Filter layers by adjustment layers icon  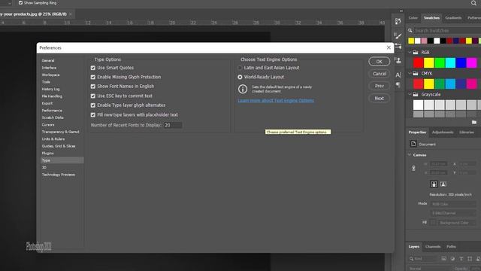point(452,259)
